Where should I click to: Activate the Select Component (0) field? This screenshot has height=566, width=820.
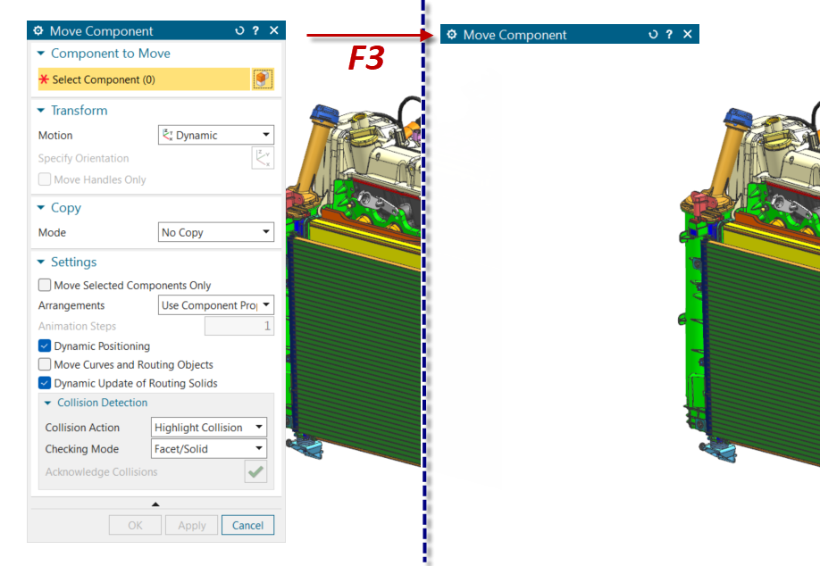pyautogui.click(x=144, y=79)
